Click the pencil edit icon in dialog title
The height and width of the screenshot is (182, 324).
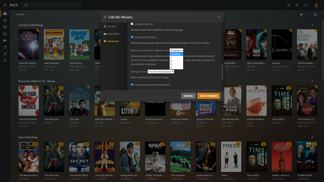point(105,17)
